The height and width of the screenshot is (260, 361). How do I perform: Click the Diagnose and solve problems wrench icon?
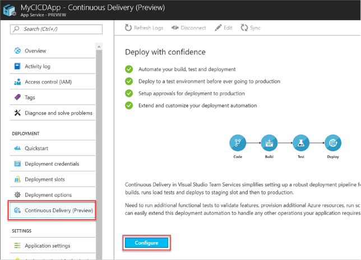pyautogui.click(x=17, y=113)
